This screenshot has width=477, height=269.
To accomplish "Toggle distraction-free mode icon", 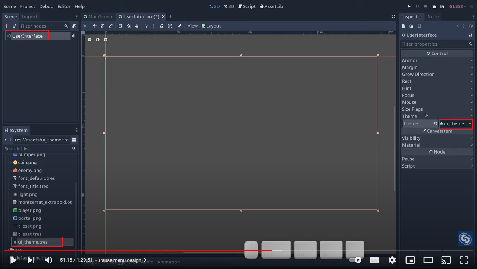I will pyautogui.click(x=393, y=16).
